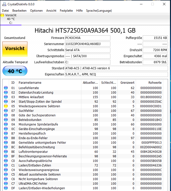Open the Ansicht menu
Screen dimensions: 171x191
(x=51, y=11)
